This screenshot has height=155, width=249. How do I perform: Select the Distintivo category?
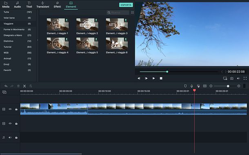pos(18,41)
